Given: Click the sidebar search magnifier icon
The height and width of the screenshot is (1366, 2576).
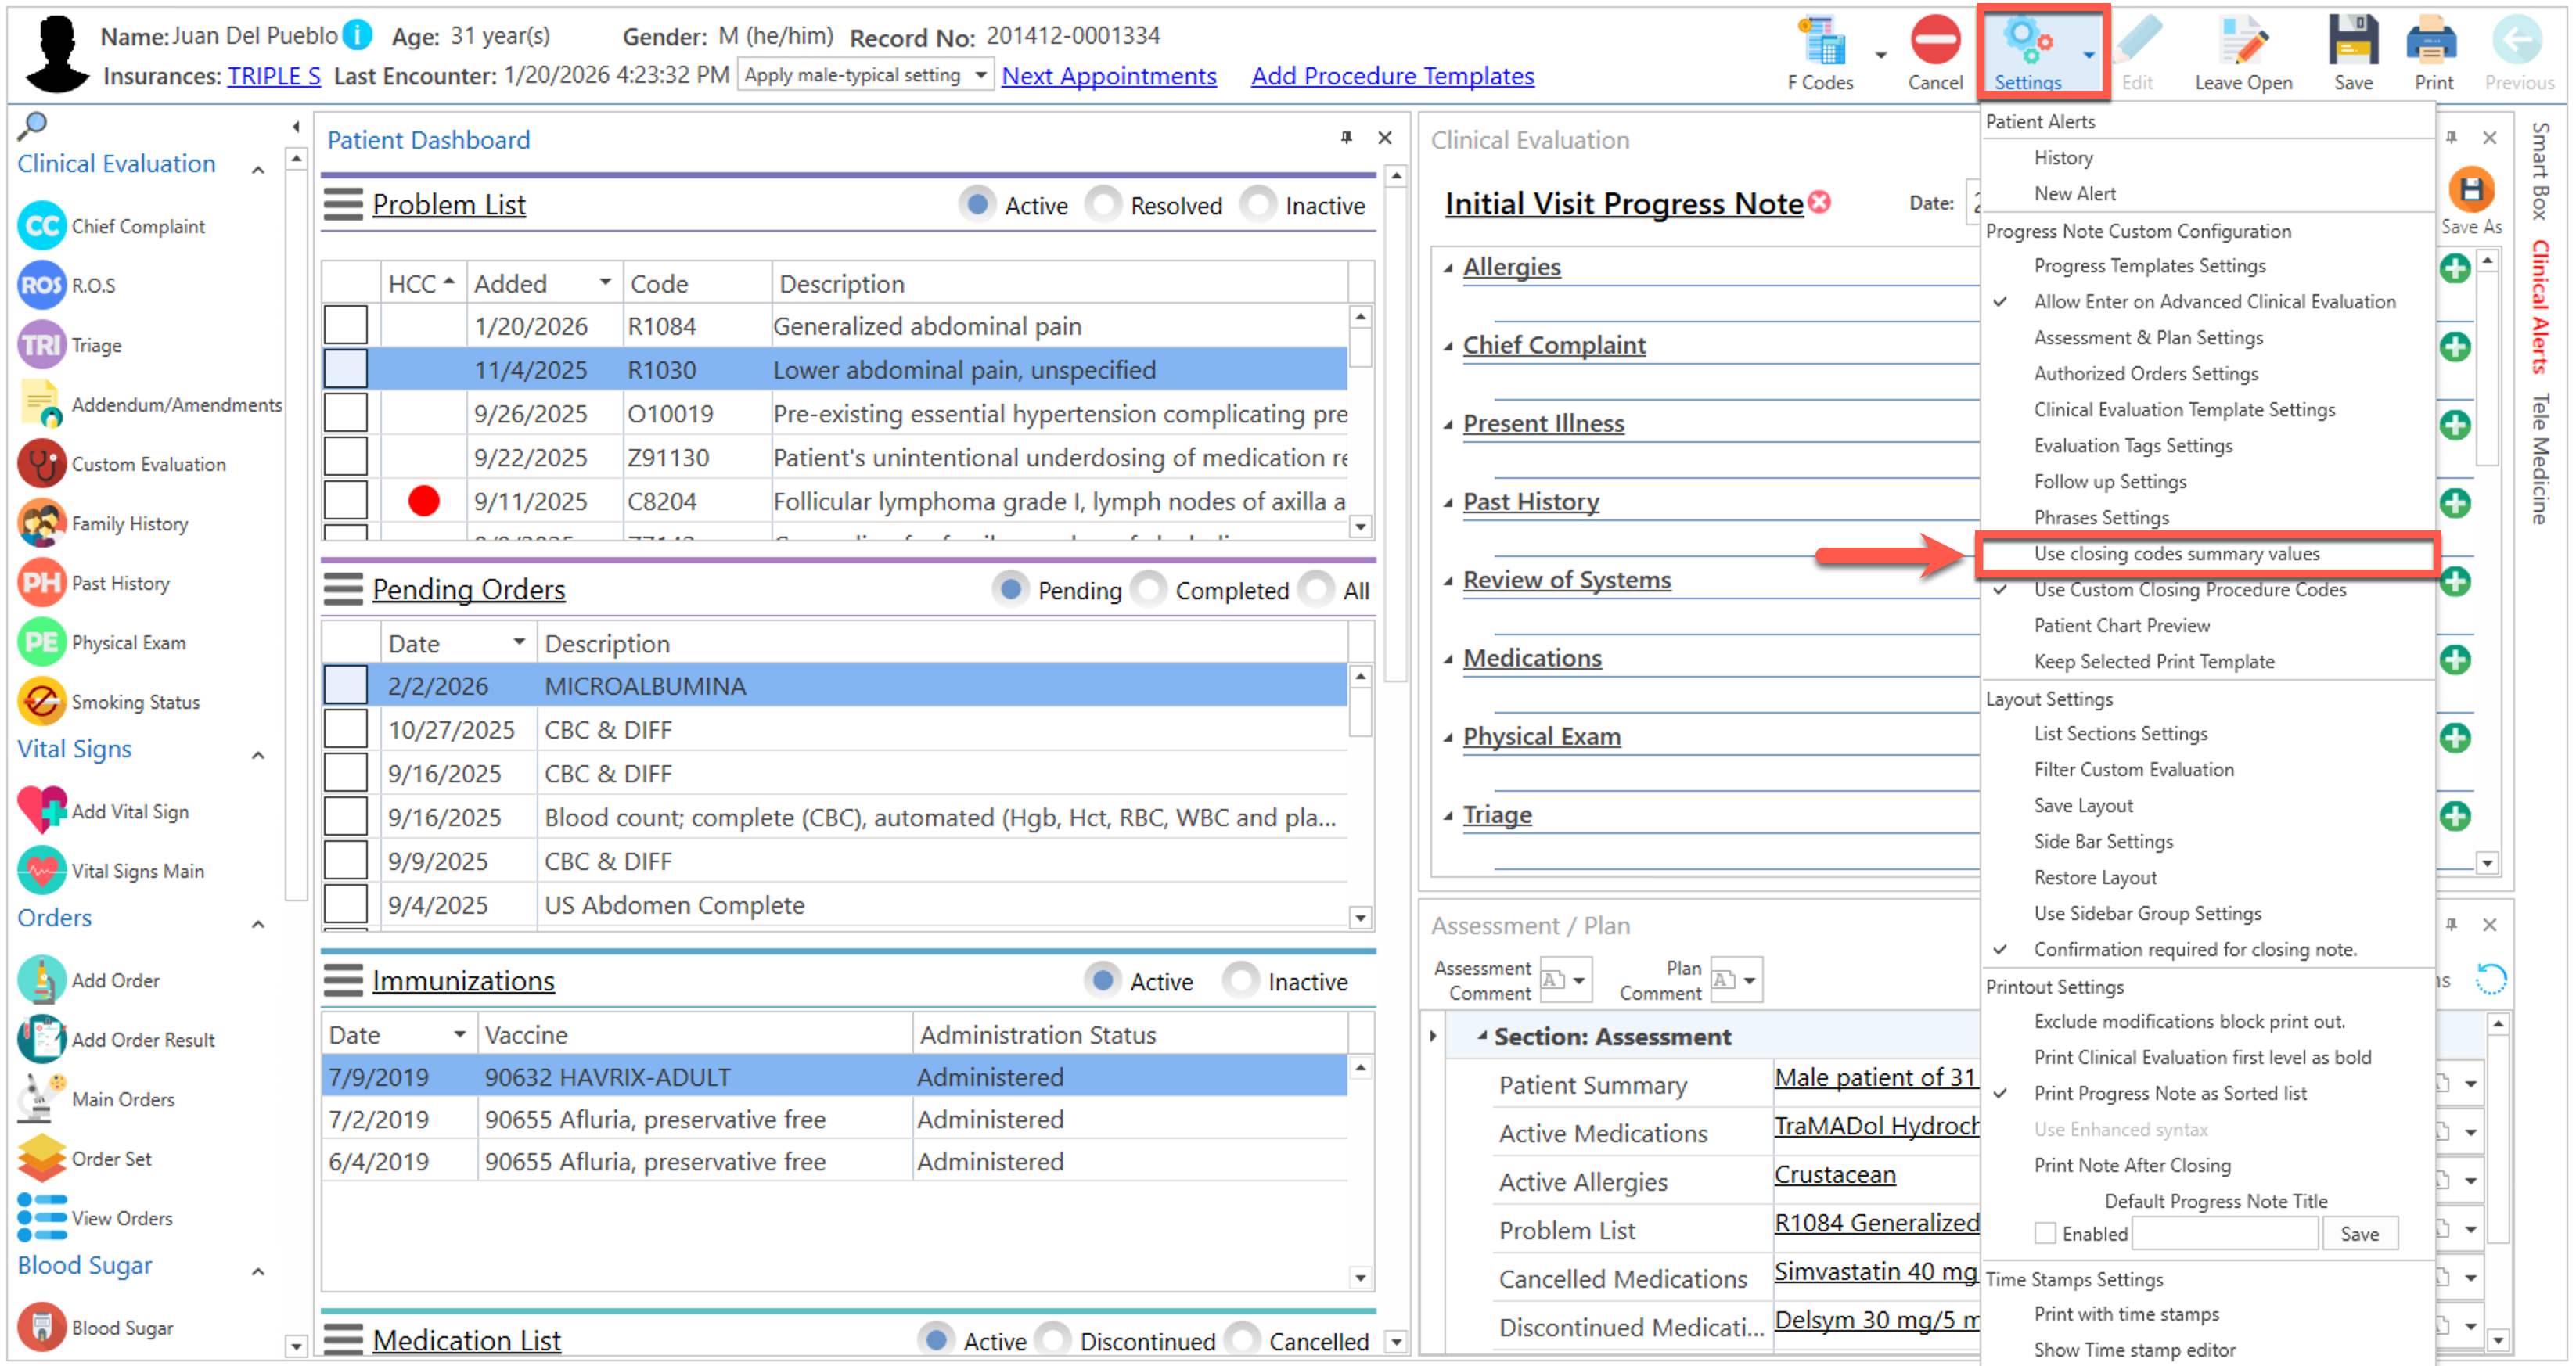Looking at the screenshot, I should click(x=32, y=125).
